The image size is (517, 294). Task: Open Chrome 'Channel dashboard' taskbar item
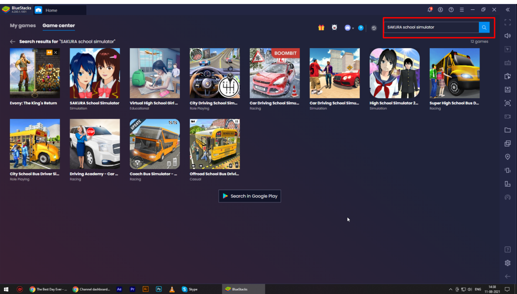point(91,289)
